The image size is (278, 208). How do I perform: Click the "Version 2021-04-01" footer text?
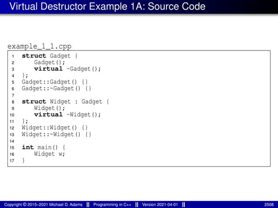coord(160,205)
